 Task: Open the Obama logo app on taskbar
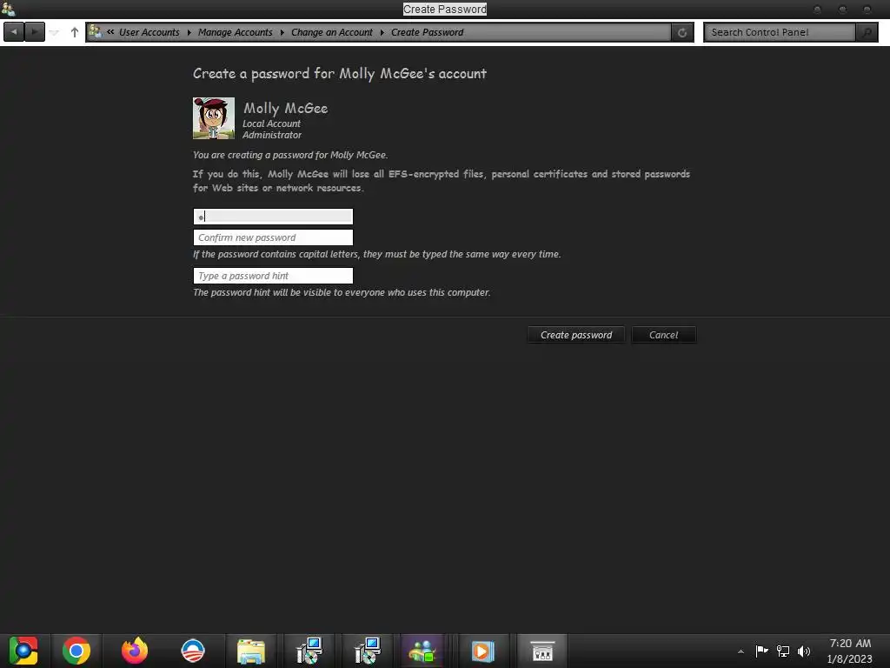pyautogui.click(x=193, y=651)
